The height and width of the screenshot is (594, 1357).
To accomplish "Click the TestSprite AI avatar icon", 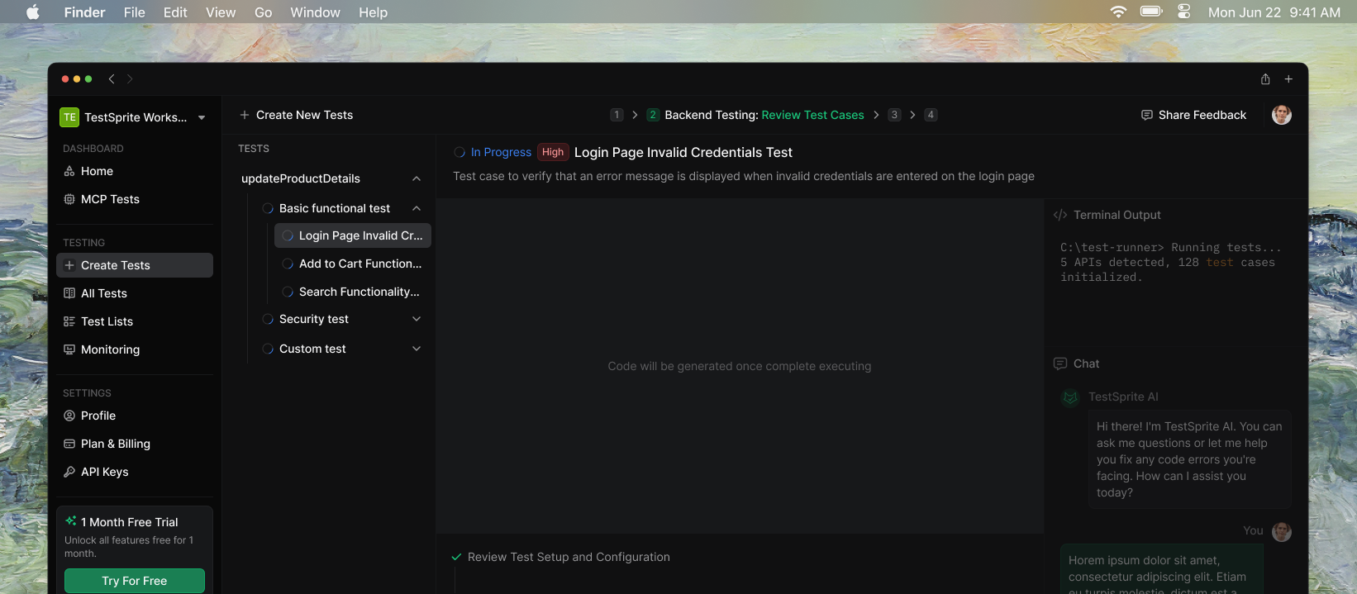I will point(1070,398).
